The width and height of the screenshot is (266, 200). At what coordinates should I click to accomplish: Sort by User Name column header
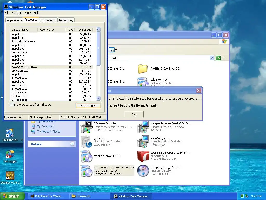coord(51,30)
